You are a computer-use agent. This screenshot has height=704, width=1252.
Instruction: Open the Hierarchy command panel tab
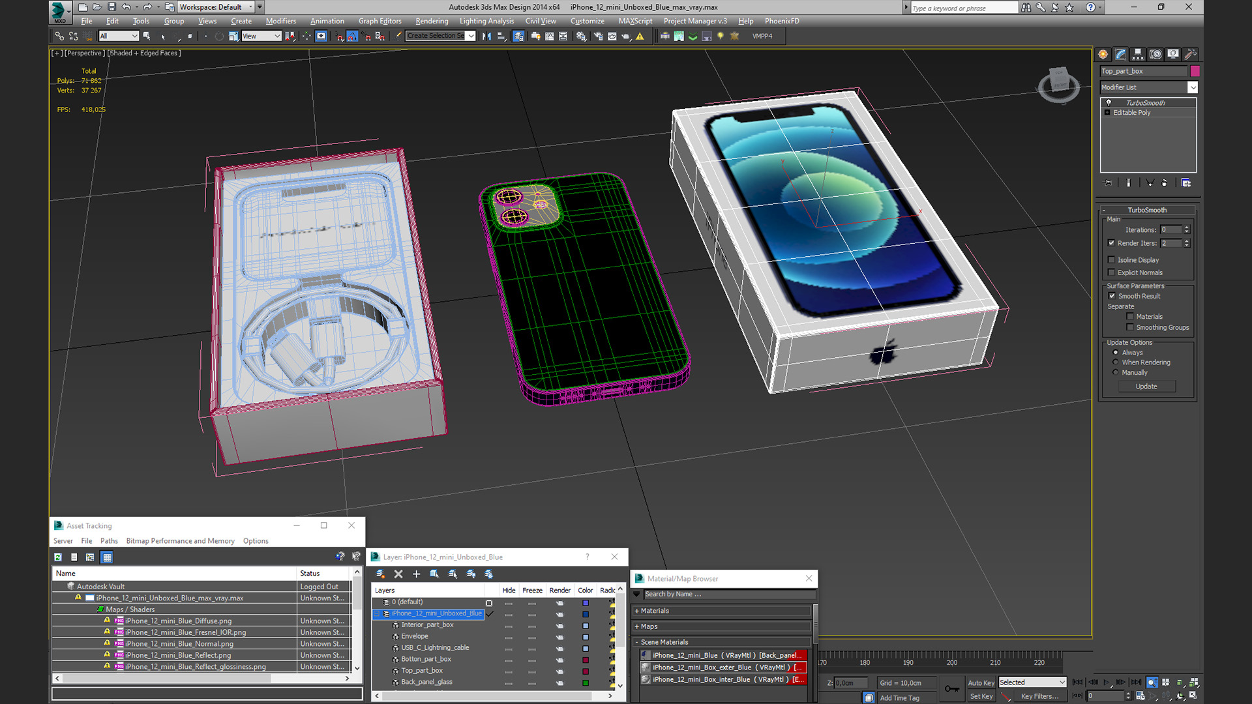tap(1138, 54)
